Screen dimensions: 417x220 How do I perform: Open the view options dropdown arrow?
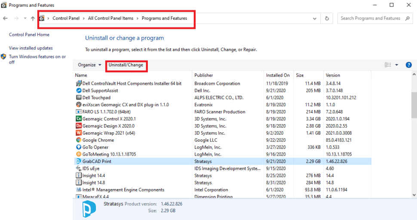396,65
